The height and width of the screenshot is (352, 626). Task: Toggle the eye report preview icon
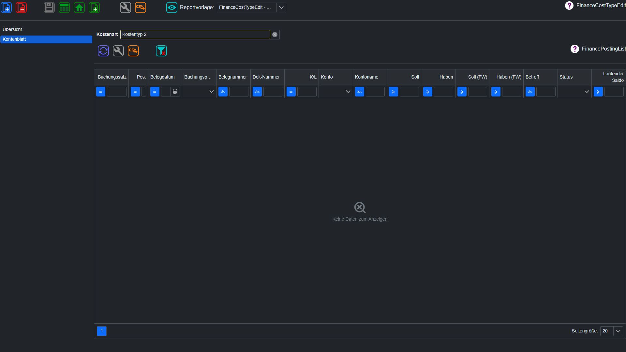click(172, 7)
